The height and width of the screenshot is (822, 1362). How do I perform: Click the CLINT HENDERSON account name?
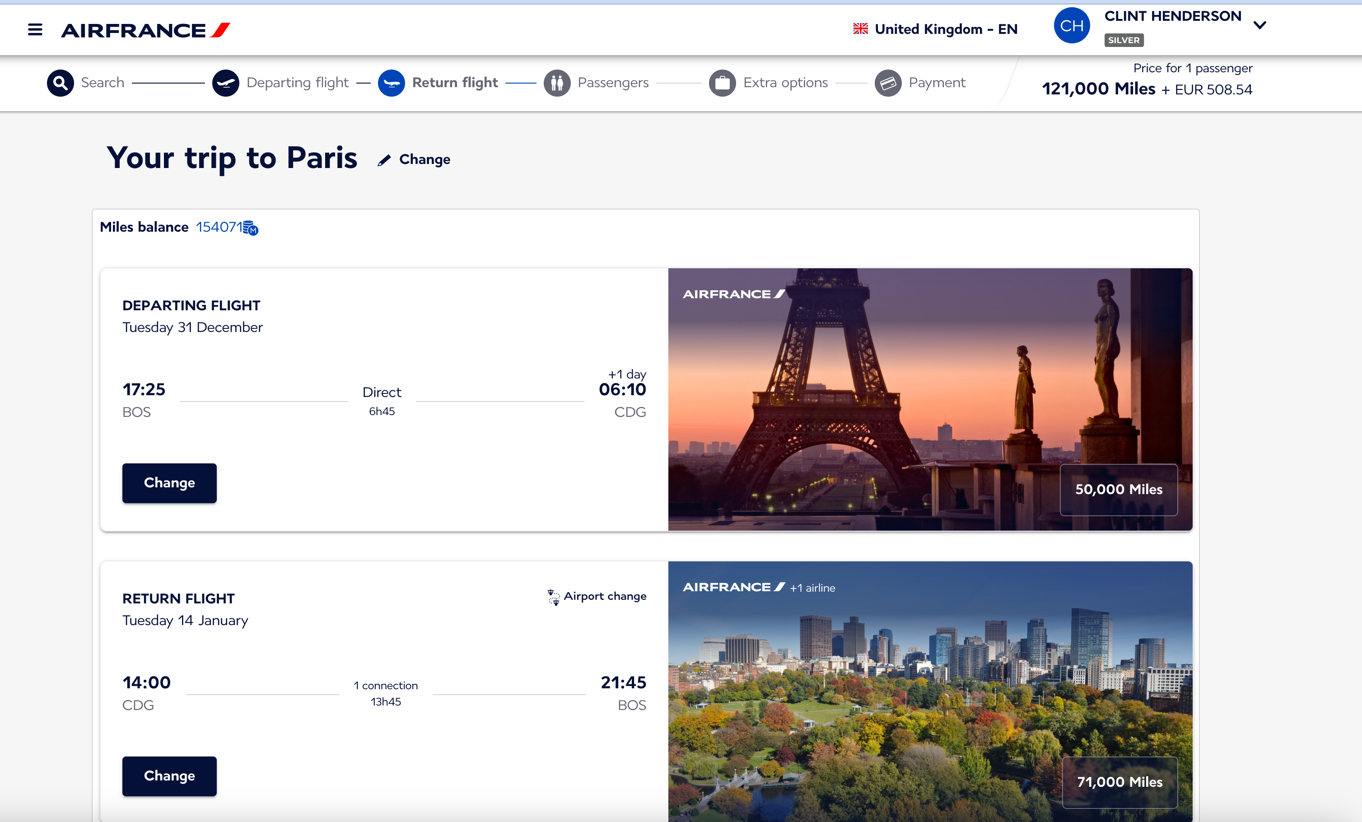pos(1172,16)
